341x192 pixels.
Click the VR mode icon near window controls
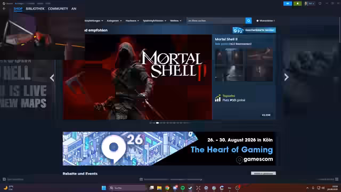point(320,4)
